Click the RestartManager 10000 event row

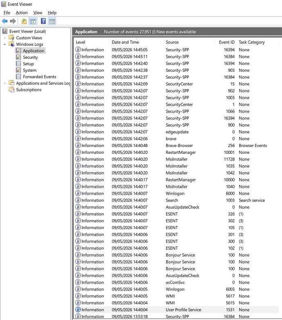[176, 180]
